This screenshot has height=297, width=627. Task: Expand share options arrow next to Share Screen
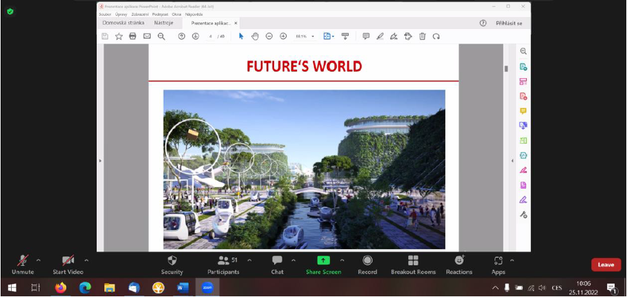[342, 260]
